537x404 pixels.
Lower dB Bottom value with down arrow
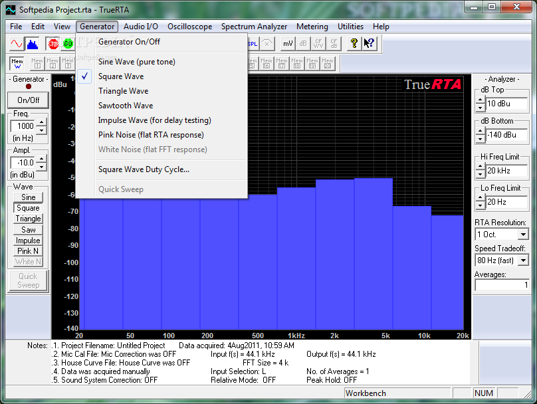pyautogui.click(x=481, y=139)
